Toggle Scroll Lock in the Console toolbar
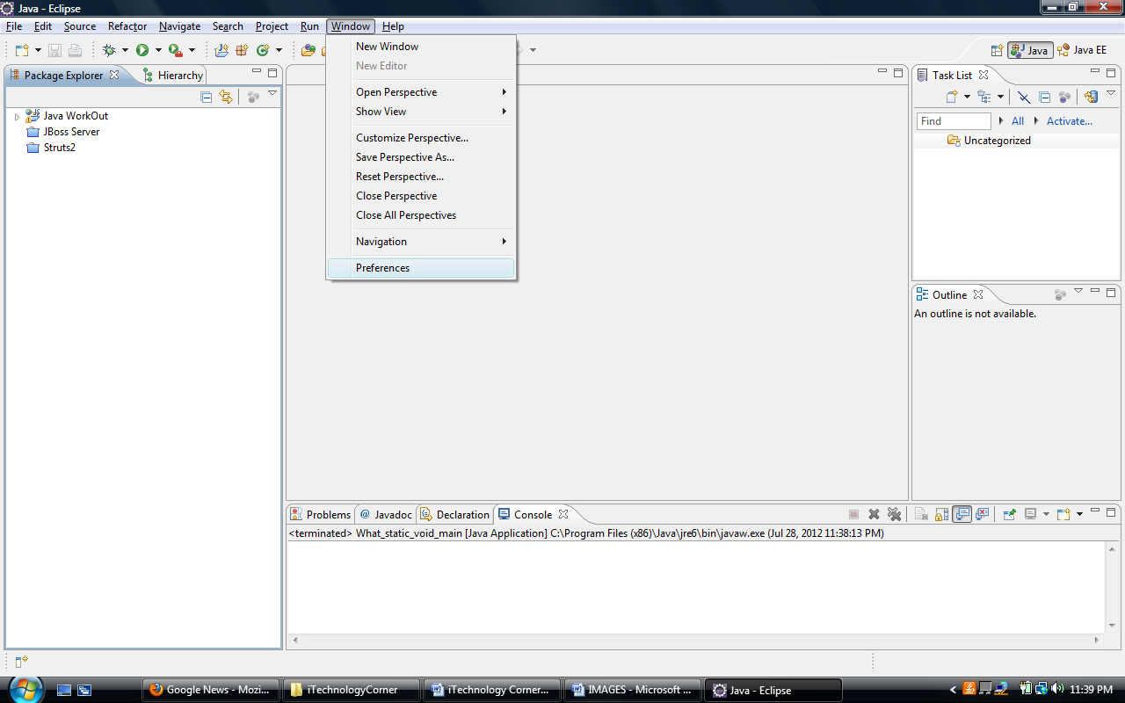This screenshot has width=1125, height=703. click(942, 514)
